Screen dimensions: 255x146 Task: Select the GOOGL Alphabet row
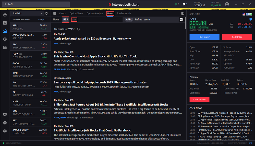click(x=30, y=65)
